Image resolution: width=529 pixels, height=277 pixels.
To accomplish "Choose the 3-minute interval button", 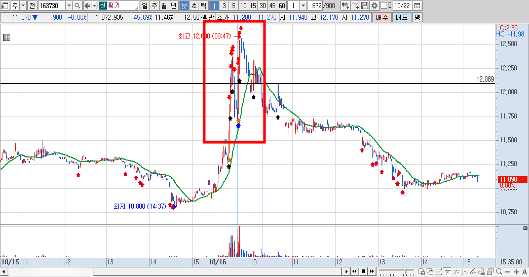I will (x=224, y=6).
